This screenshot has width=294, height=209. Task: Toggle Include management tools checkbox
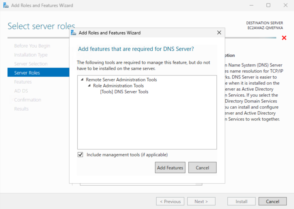tap(80, 155)
